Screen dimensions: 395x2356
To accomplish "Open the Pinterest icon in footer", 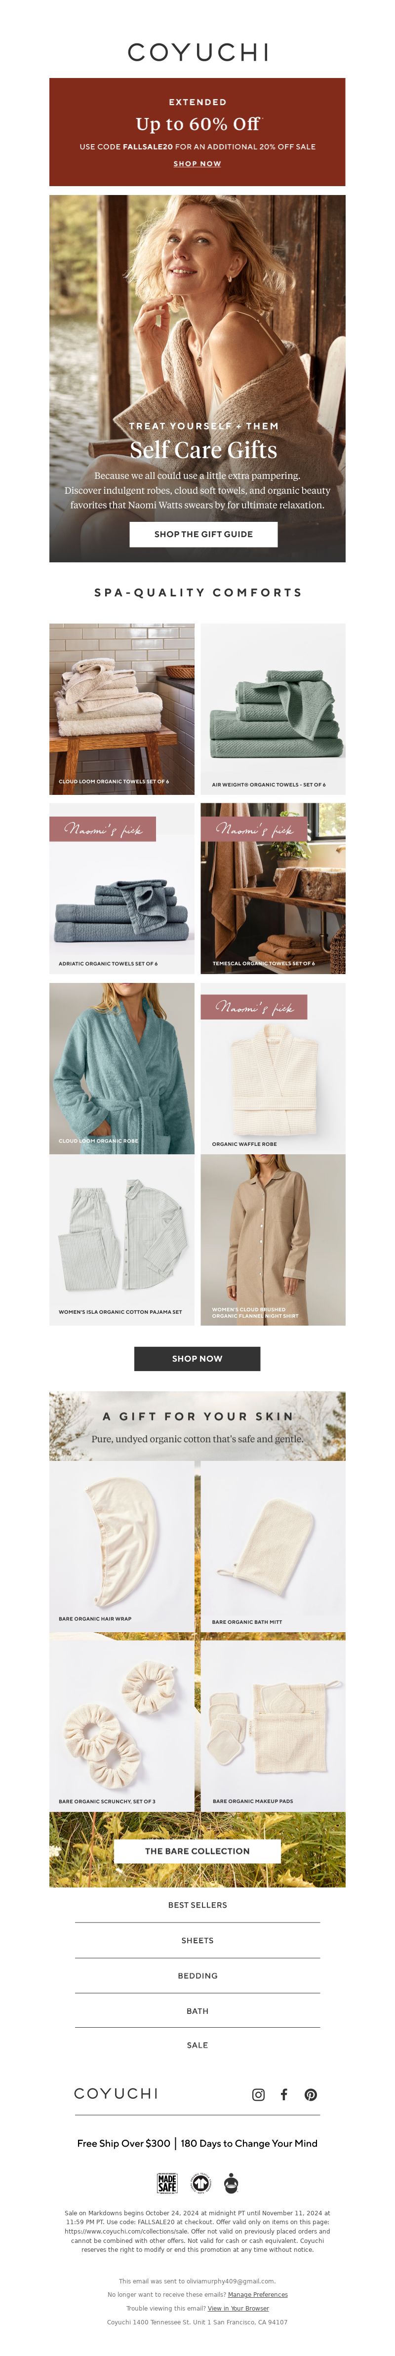I will (x=311, y=2094).
